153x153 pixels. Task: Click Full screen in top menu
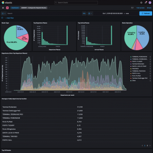141,8
